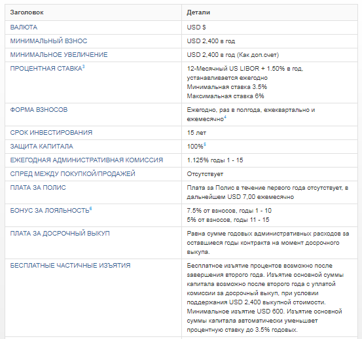Screen dimensions: 362x339
Task: Click the Детали column header
Action: click(198, 12)
